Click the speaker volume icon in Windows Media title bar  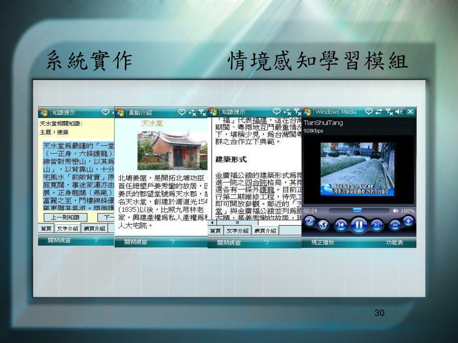pyautogui.click(x=399, y=111)
